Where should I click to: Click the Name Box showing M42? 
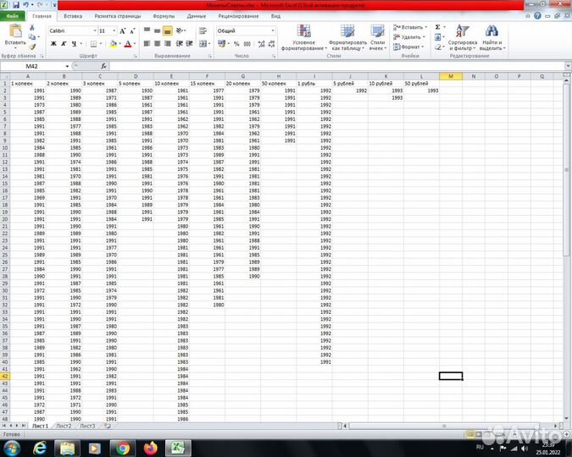pyautogui.click(x=34, y=66)
